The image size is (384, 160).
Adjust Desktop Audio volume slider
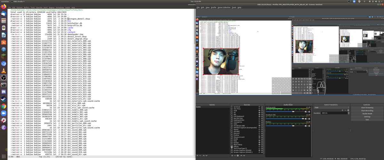(x=285, y=112)
